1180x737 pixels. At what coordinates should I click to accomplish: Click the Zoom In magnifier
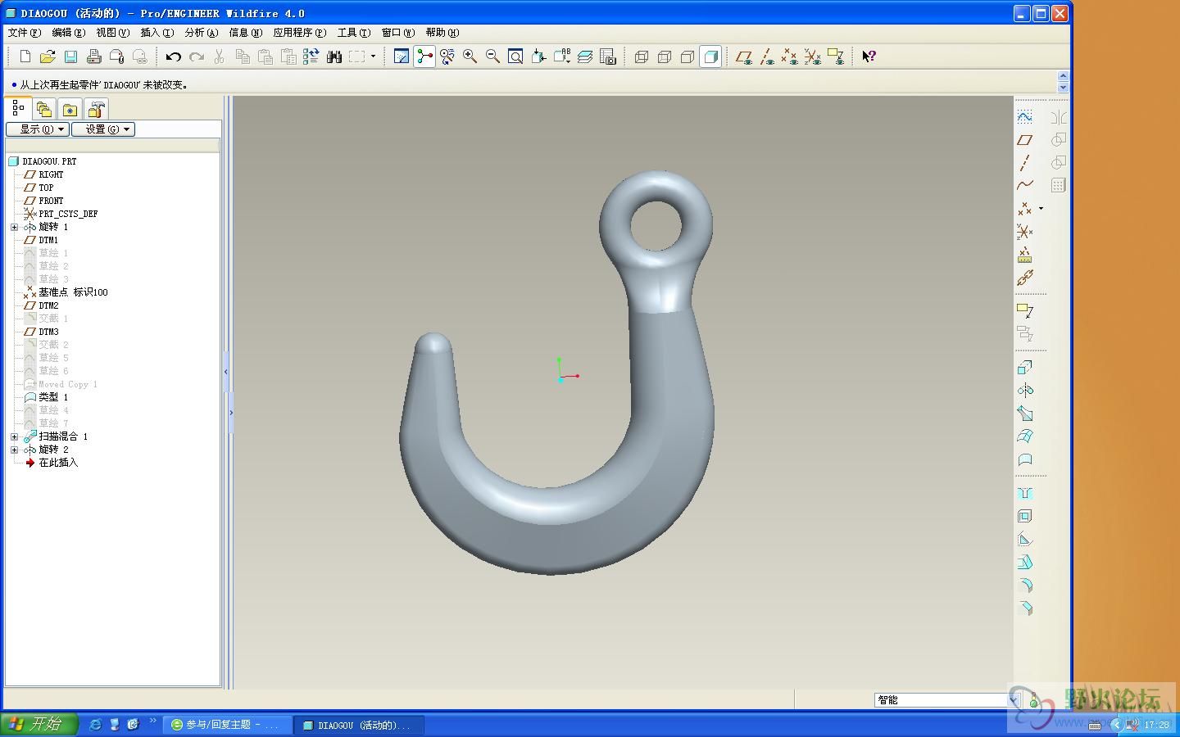470,57
